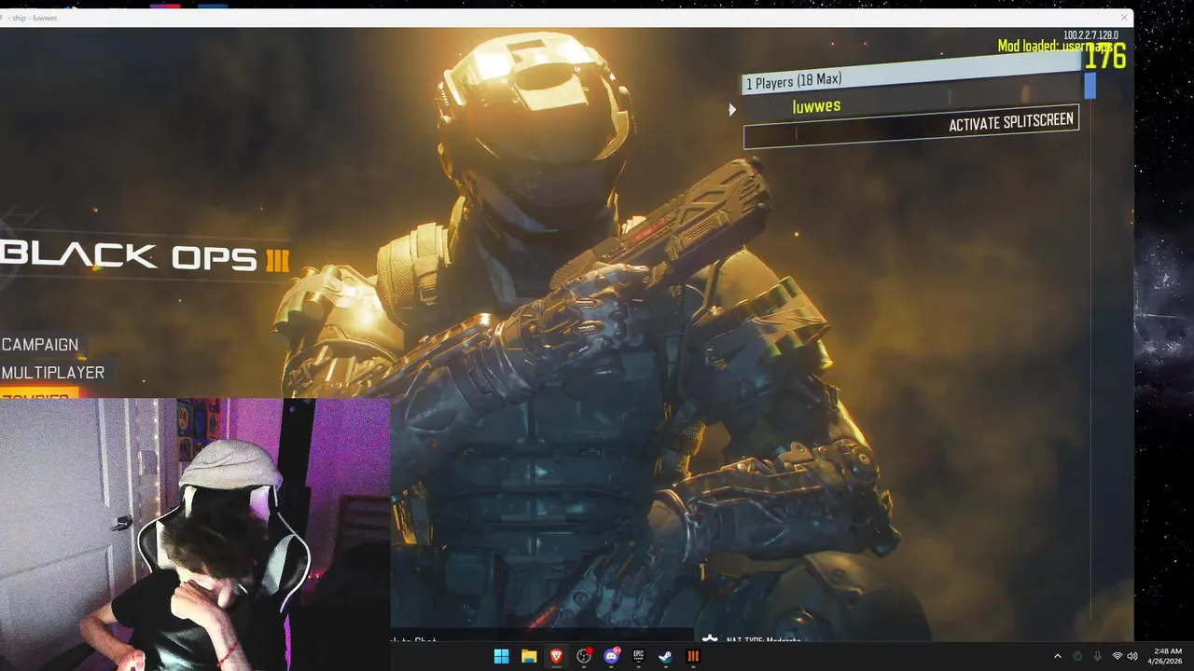The image size is (1194, 671).
Task: Click the 176 FPS counter
Action: pyautogui.click(x=1105, y=57)
